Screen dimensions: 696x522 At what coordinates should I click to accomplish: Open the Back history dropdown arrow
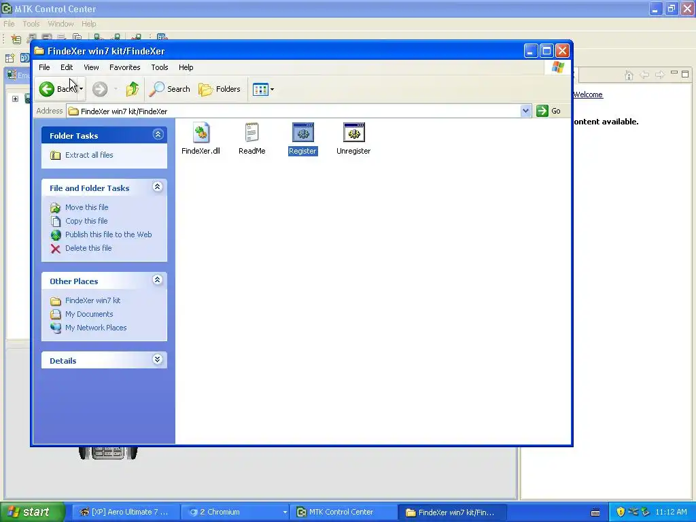(x=82, y=89)
